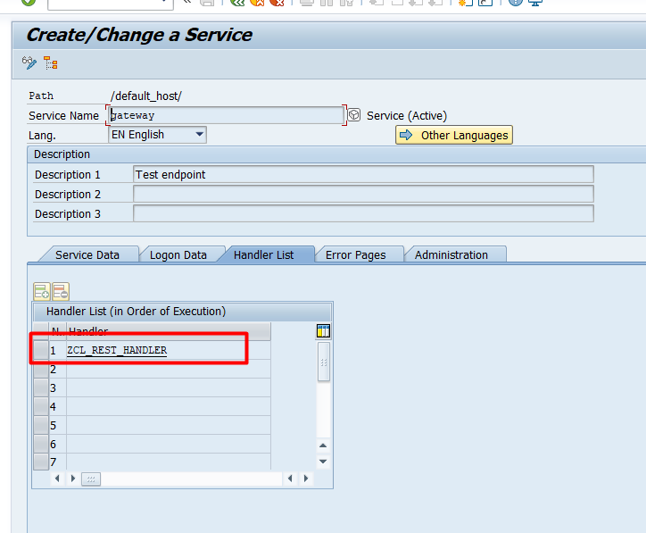Click the hierarchy tree icon in application toolbar
This screenshot has height=533, width=646.
[x=51, y=63]
